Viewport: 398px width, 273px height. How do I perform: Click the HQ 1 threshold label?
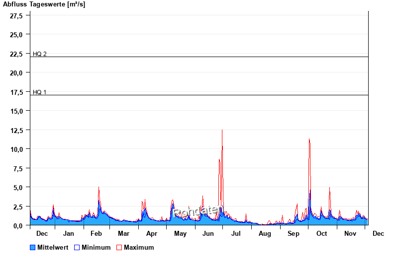[40, 92]
